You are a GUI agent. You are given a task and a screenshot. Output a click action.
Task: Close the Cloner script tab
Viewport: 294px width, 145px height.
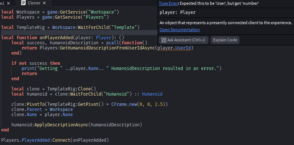click(x=44, y=3)
